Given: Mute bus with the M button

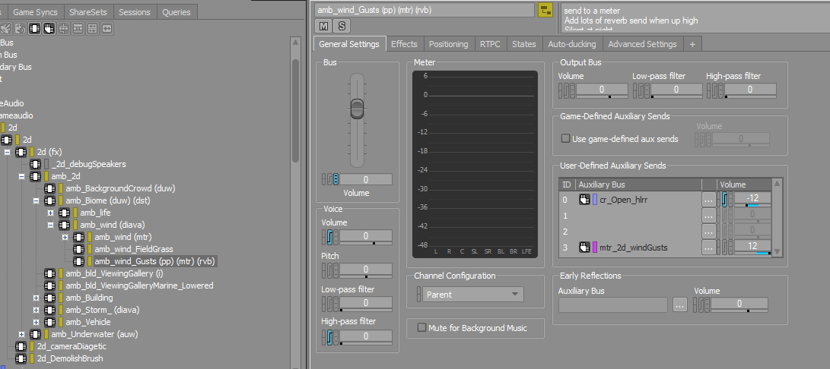Looking at the screenshot, I should tap(324, 26).
